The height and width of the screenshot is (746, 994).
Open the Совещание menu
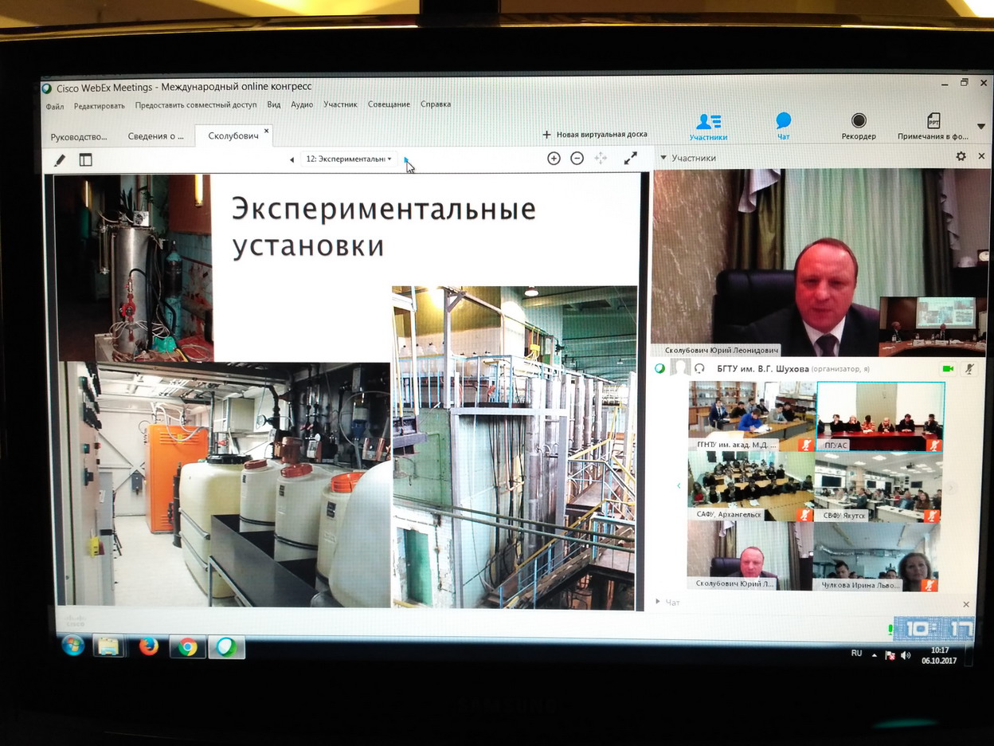389,104
